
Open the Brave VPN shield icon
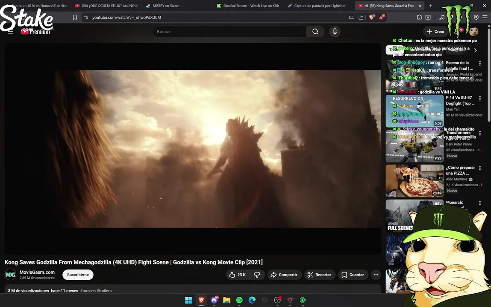[x=476, y=17]
